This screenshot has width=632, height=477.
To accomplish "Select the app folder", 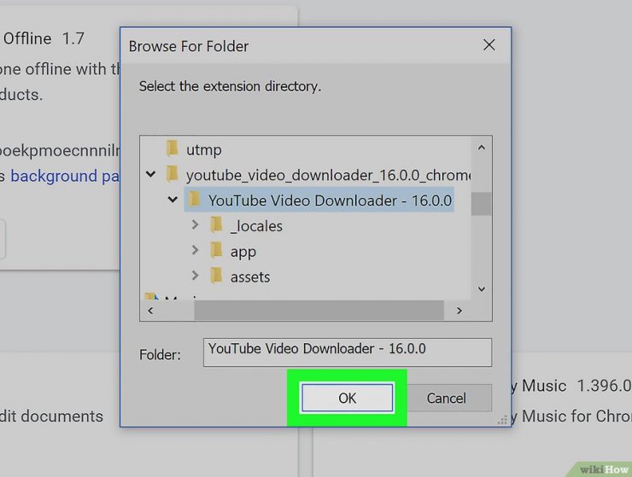I will tap(243, 252).
